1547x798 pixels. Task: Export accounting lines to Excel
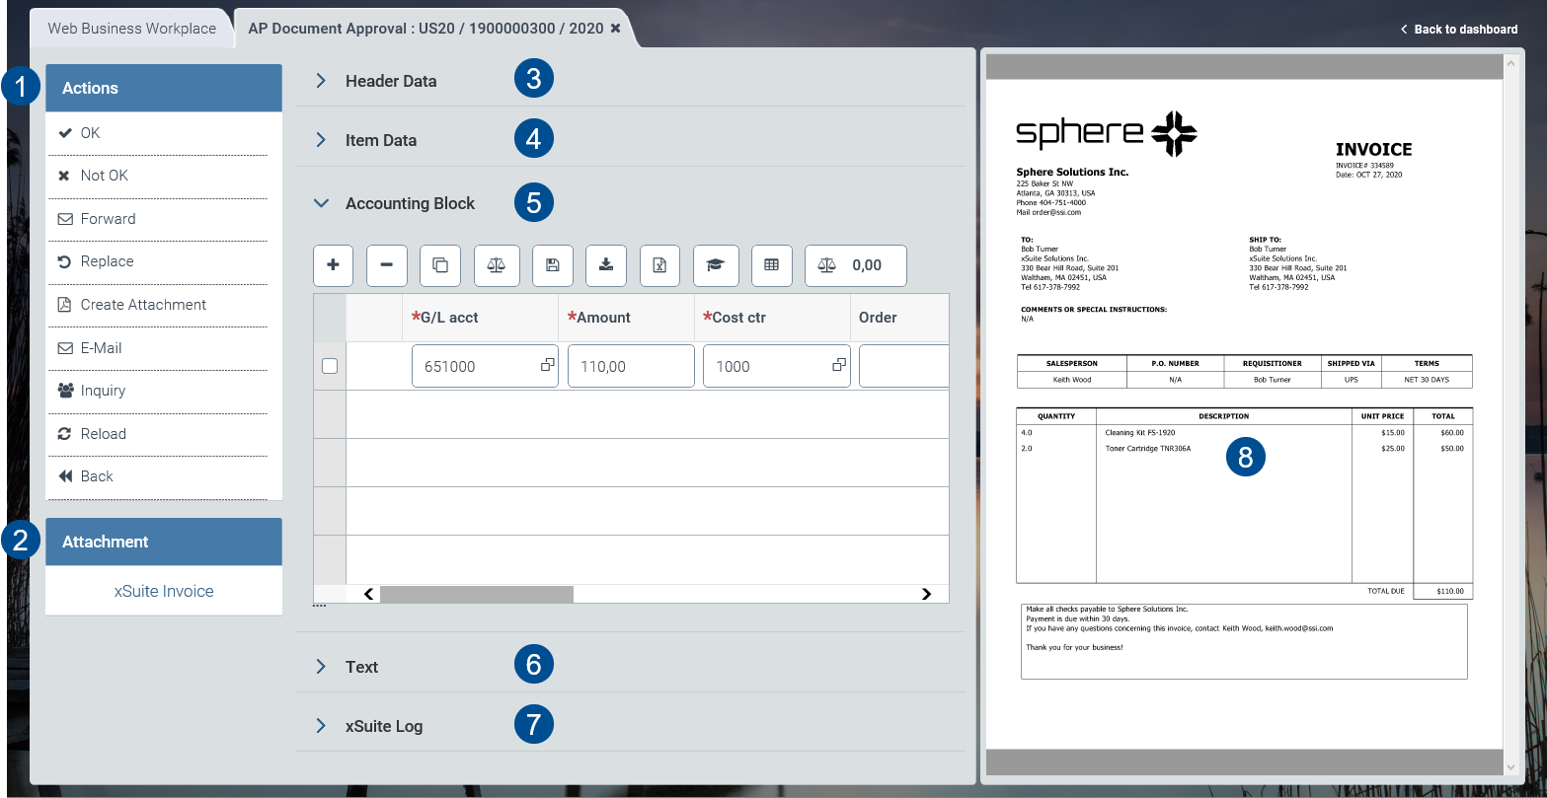[659, 265]
